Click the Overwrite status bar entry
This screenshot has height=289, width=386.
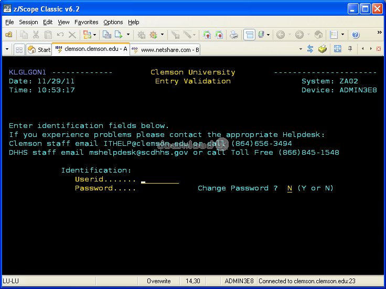[x=159, y=281]
